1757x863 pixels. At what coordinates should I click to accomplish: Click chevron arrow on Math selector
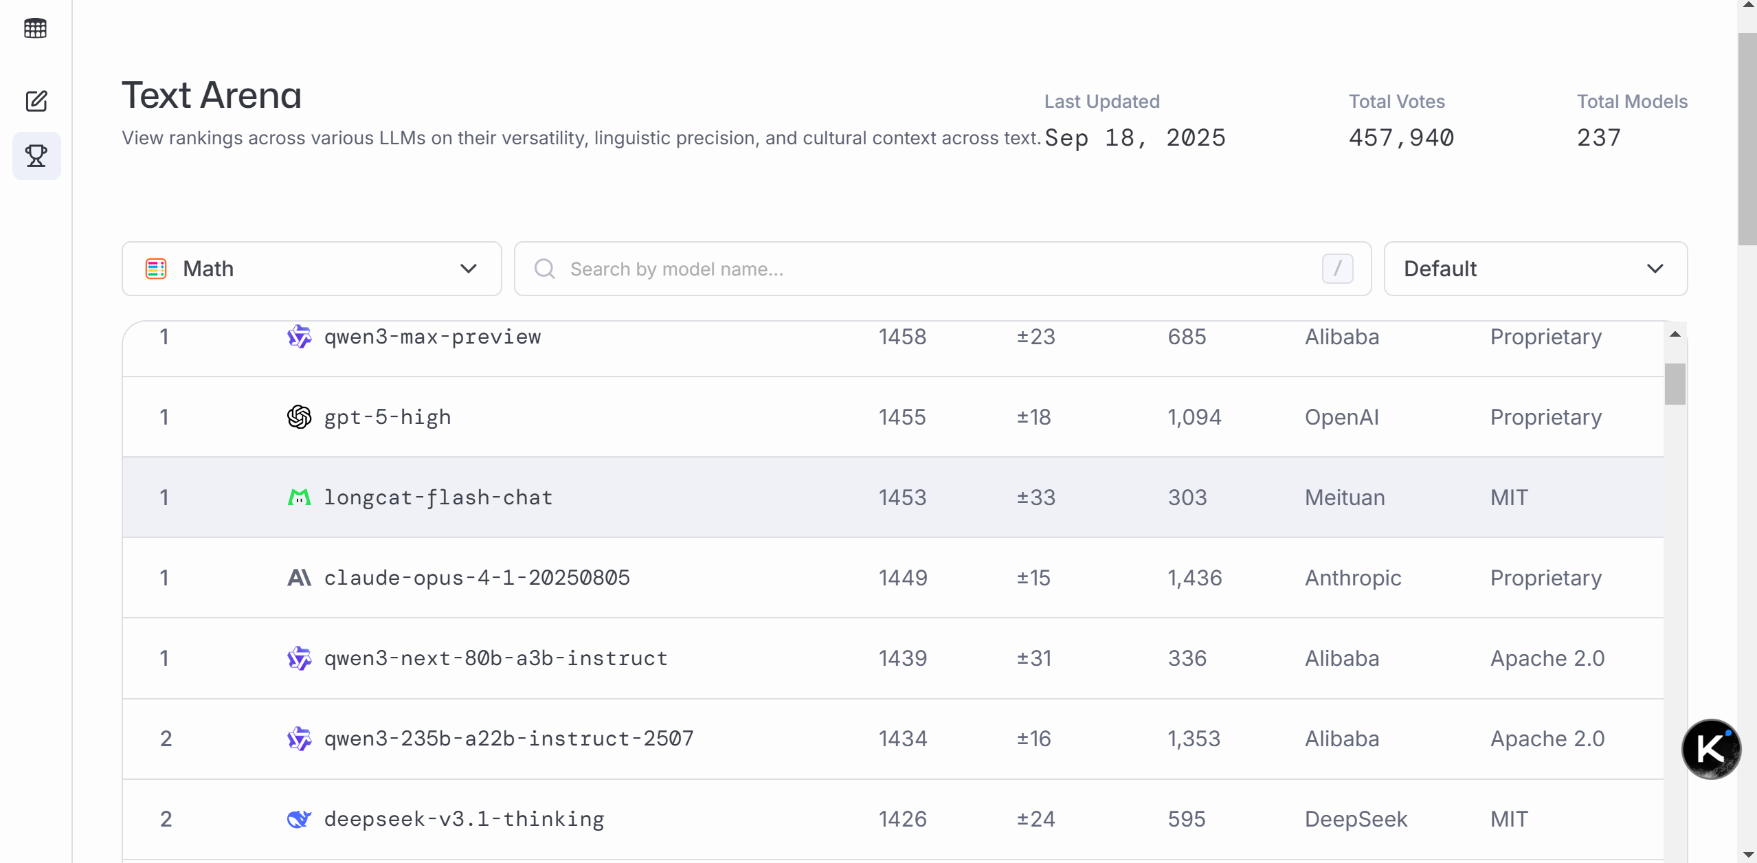pos(469,269)
